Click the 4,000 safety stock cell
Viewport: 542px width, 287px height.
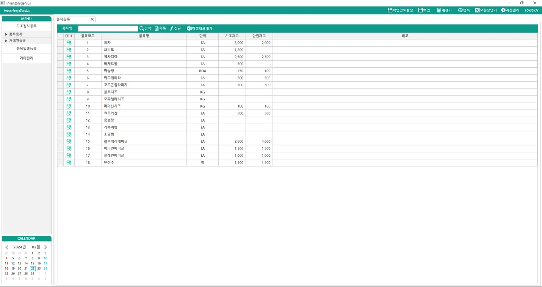[259, 142]
